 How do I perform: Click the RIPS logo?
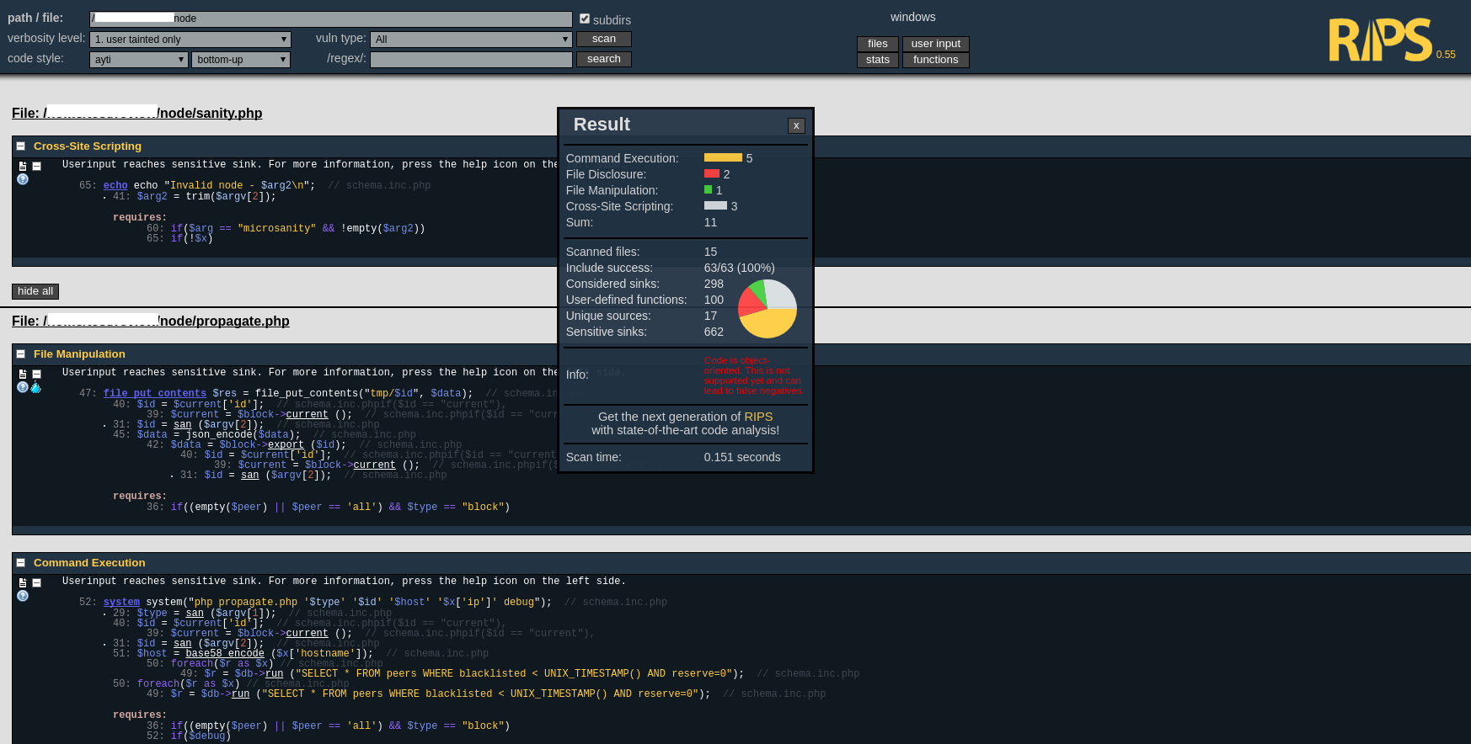[x=1380, y=40]
